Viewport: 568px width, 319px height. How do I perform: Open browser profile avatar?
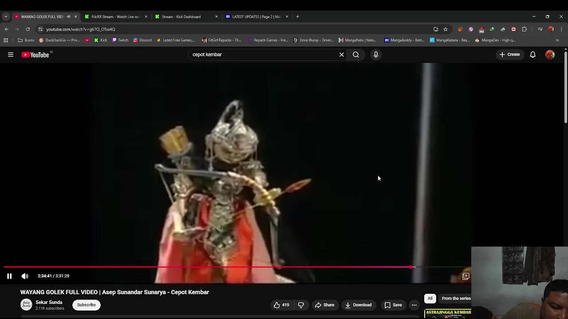point(551,29)
